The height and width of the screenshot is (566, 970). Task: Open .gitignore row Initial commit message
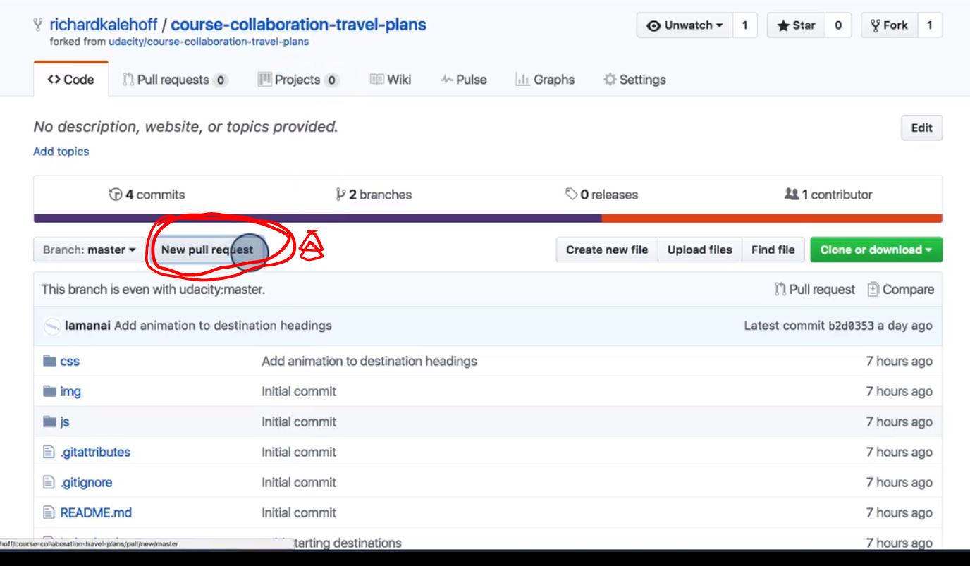(x=299, y=483)
